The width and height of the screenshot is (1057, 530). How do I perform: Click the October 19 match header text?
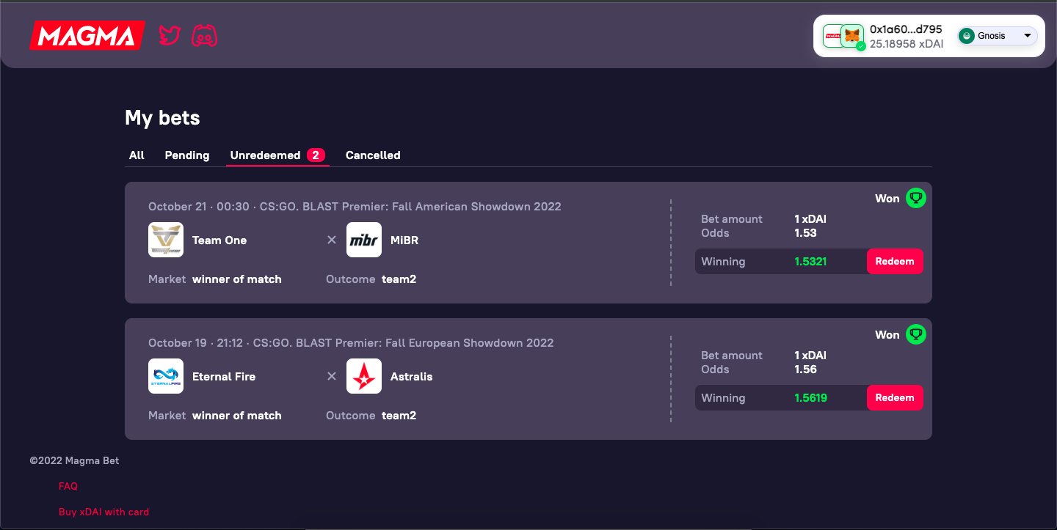(x=351, y=343)
